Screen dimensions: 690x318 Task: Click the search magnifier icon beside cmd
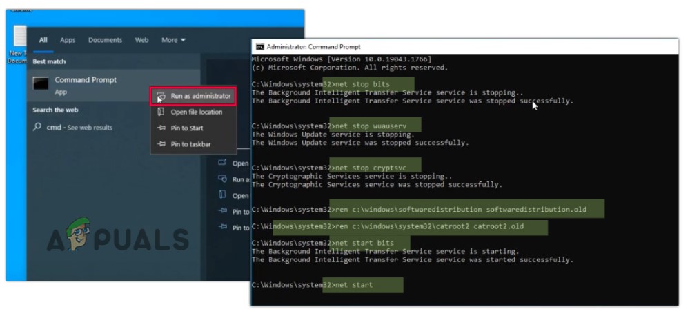(37, 127)
